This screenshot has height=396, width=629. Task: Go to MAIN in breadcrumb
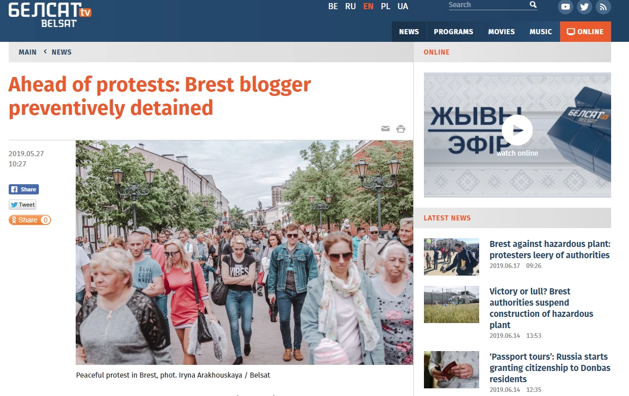pos(28,52)
